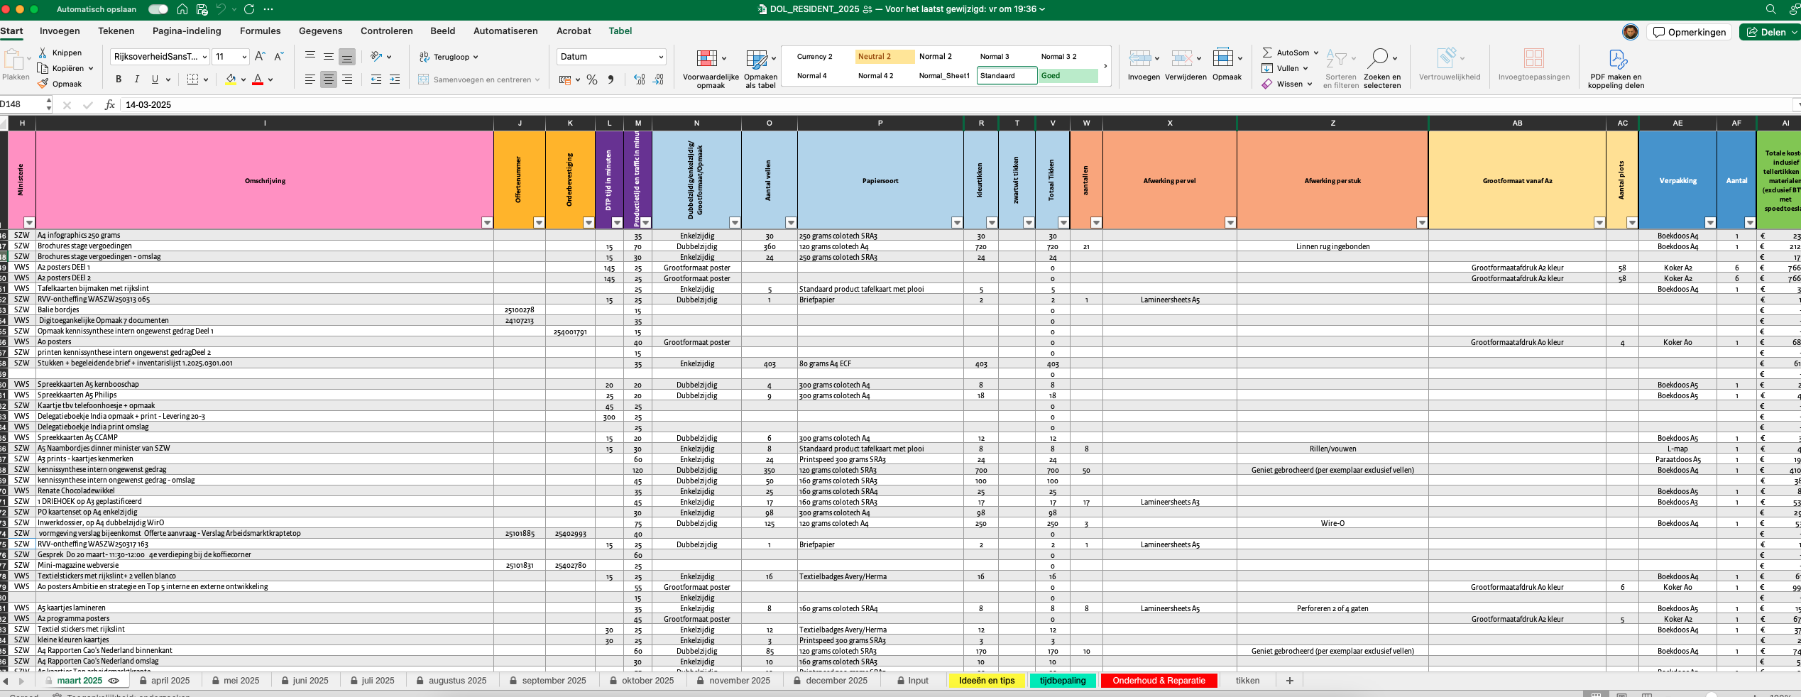1801x697 pixels.
Task: Expand the cell styles gallery arrow
Action: click(x=1105, y=66)
